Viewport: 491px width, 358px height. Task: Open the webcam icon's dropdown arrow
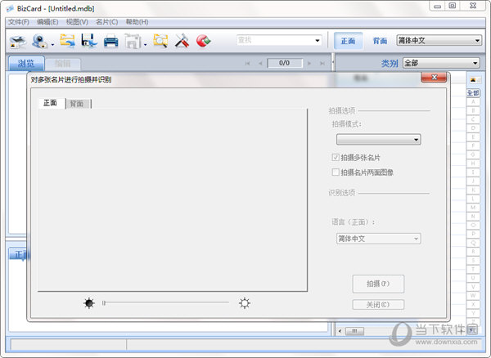(x=52, y=44)
